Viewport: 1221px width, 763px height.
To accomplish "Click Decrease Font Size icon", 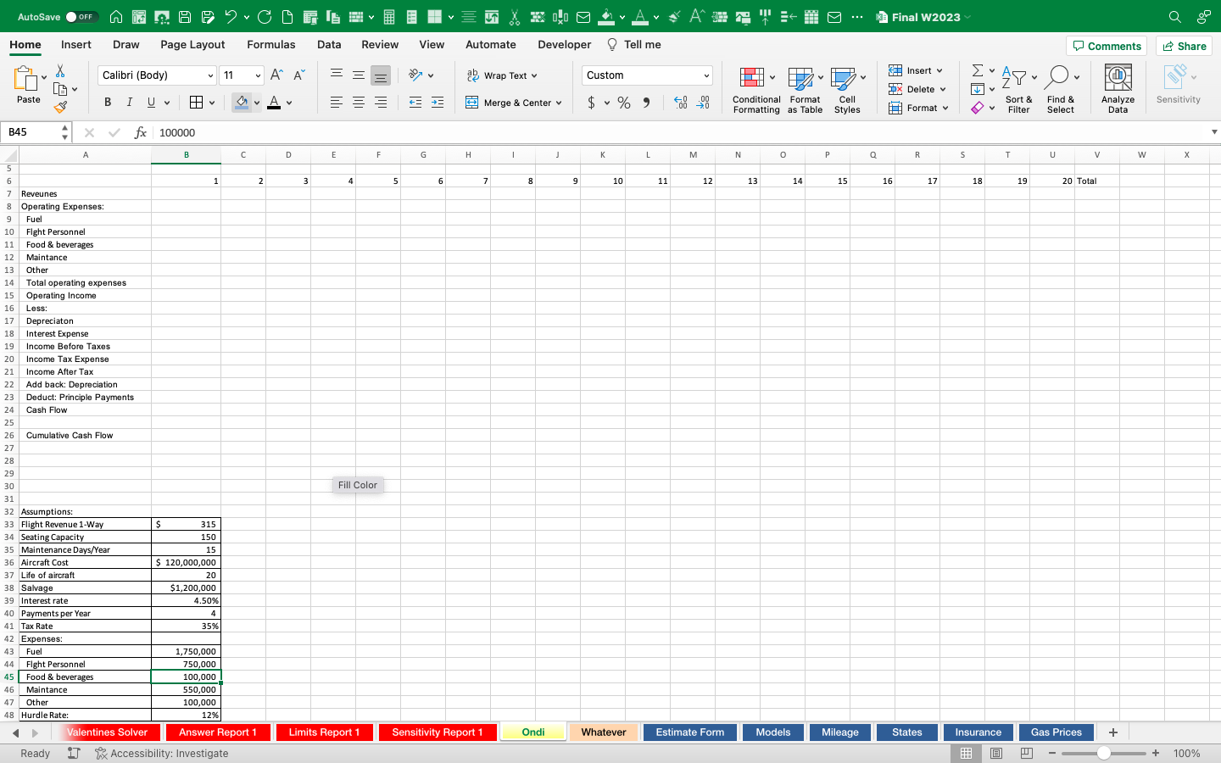I will pyautogui.click(x=298, y=75).
